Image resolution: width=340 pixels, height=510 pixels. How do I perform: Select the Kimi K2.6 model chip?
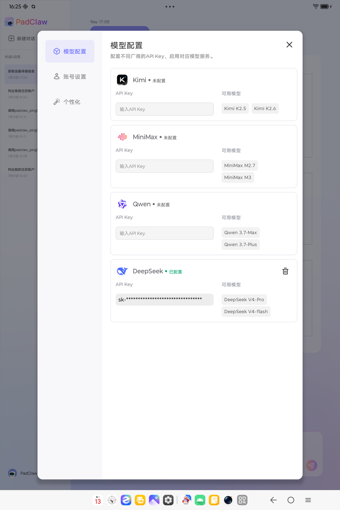click(x=265, y=108)
